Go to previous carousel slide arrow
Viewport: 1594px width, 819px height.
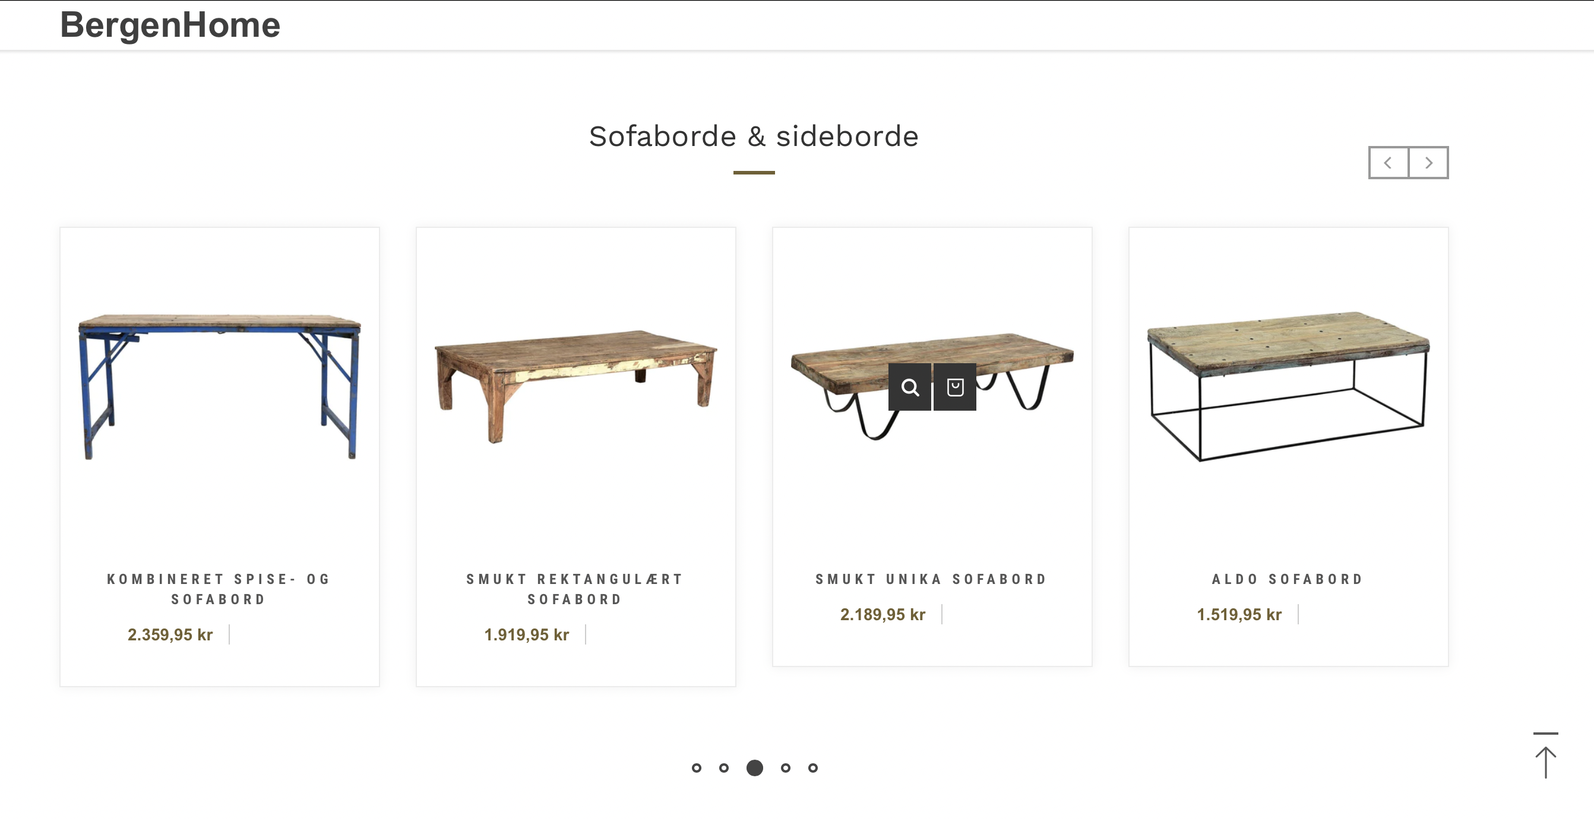tap(1388, 163)
